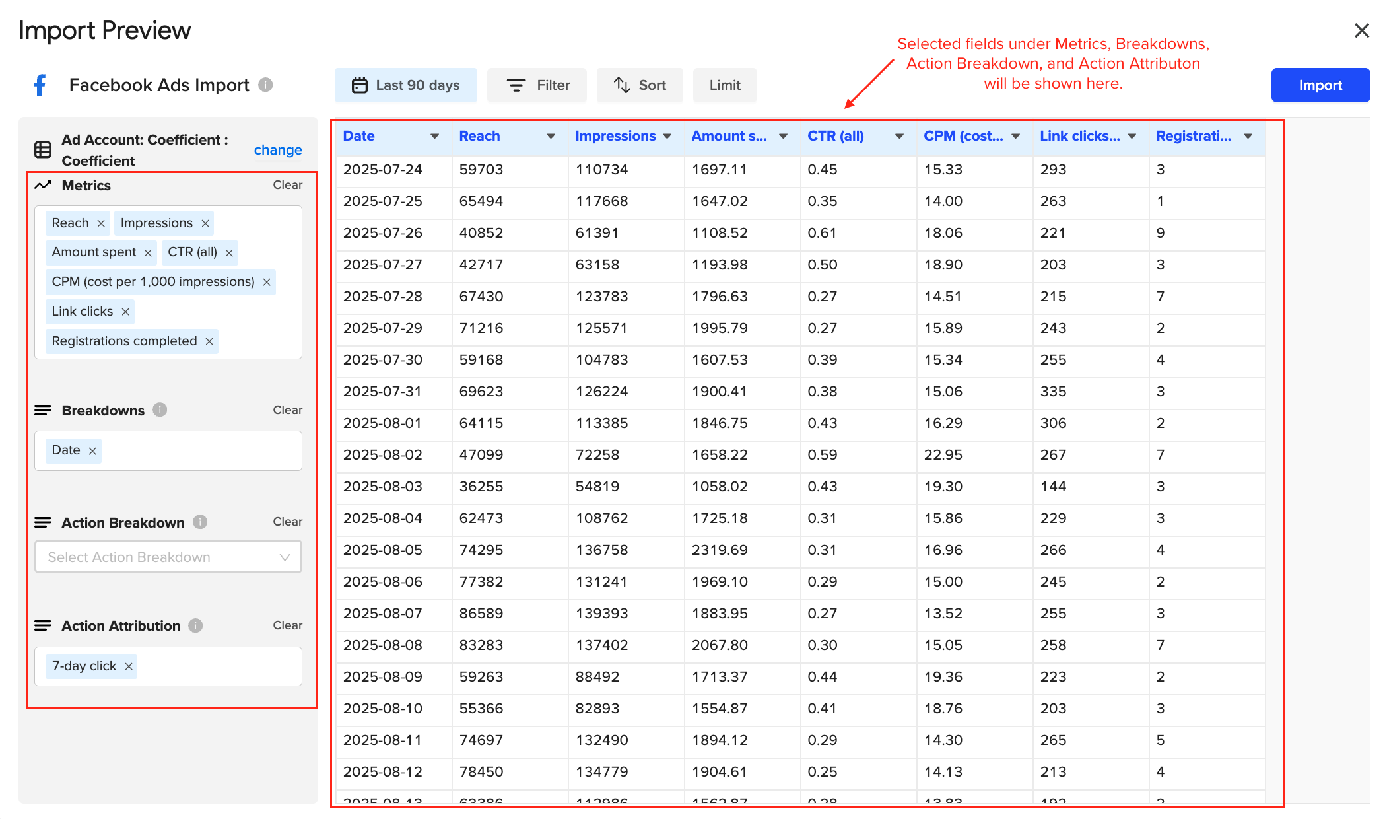The width and height of the screenshot is (1385, 819).
Task: Remove the Reach metric chip
Action: 102,223
